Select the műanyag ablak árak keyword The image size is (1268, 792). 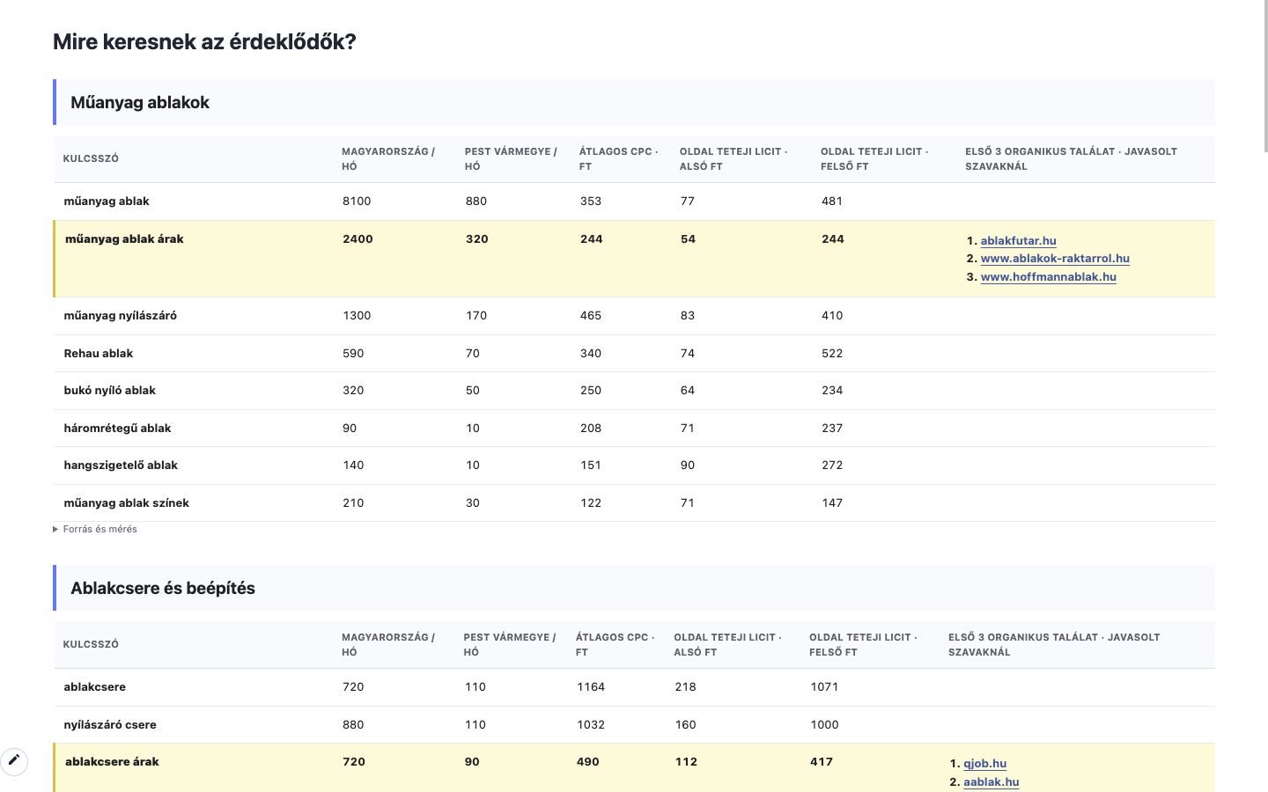pyautogui.click(x=124, y=238)
